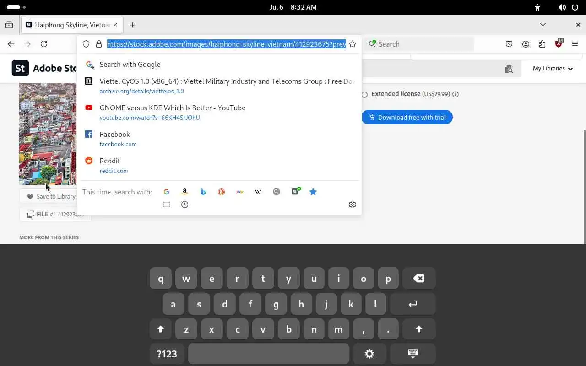Image resolution: width=586 pixels, height=366 pixels.
Task: Search with Wikipedia this time
Action: (x=258, y=192)
